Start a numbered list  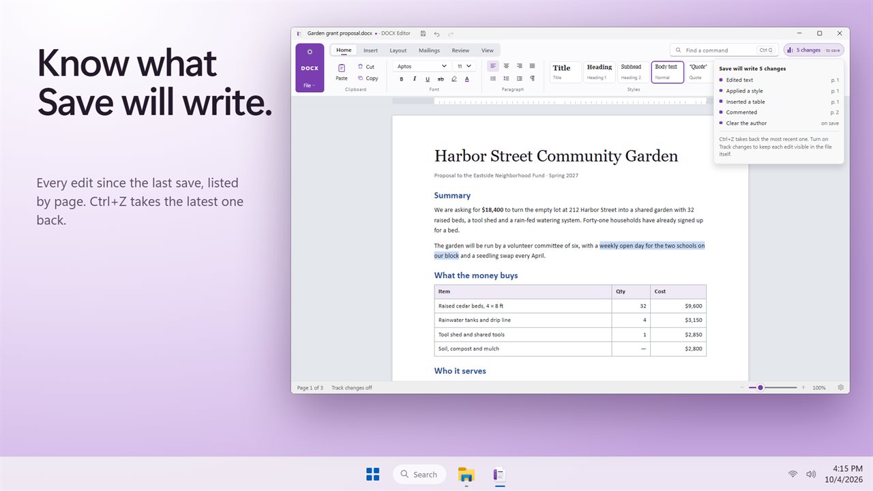(506, 79)
